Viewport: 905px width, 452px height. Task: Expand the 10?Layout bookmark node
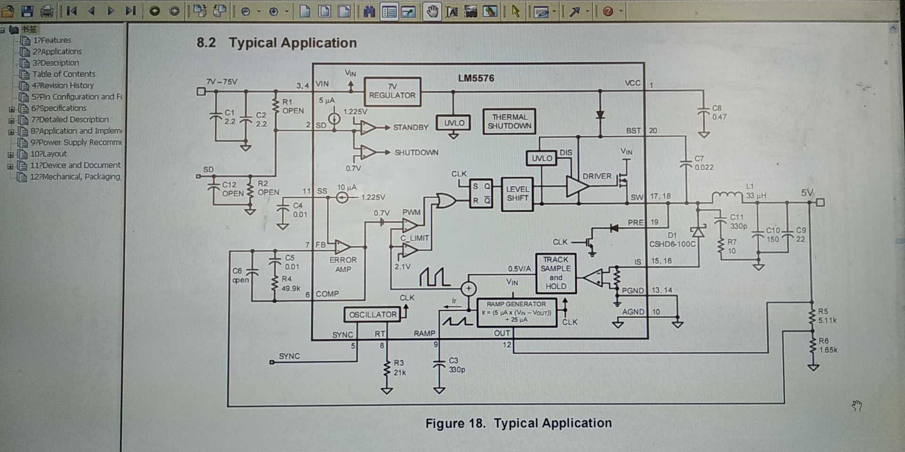coord(10,155)
